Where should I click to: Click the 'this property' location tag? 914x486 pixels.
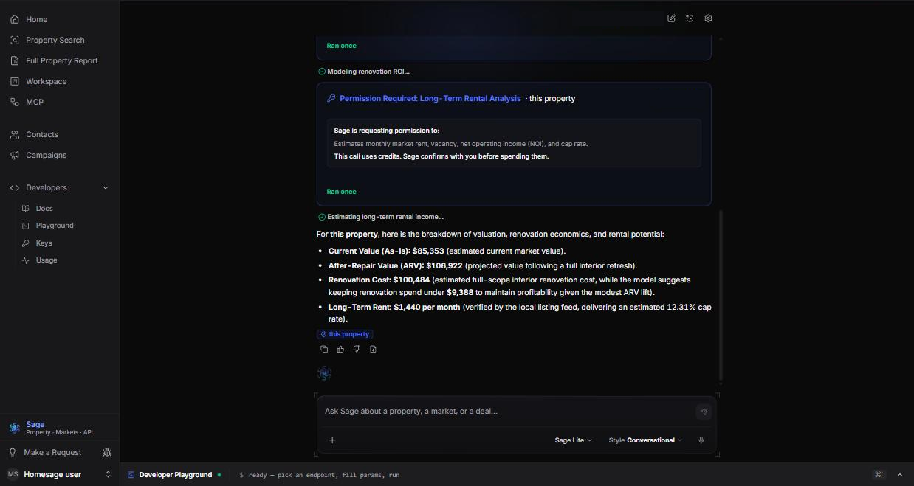point(345,334)
